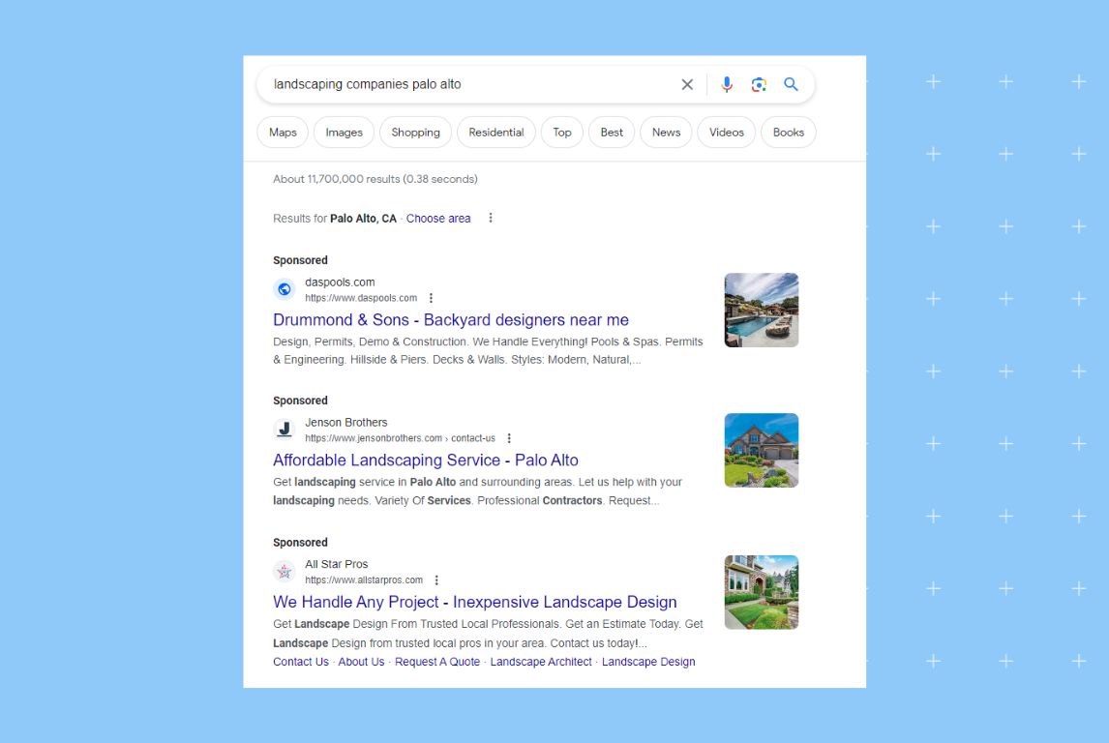Clear the search query with the X icon

(687, 84)
